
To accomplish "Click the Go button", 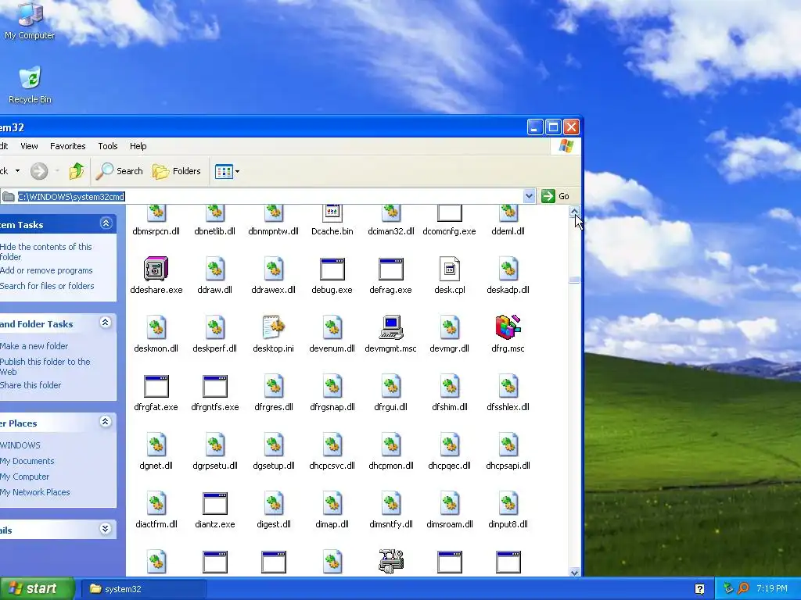I will [x=555, y=196].
